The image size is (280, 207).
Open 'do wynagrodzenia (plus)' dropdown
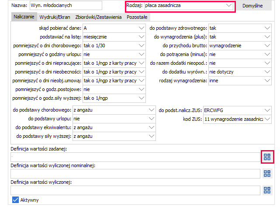click(x=240, y=37)
